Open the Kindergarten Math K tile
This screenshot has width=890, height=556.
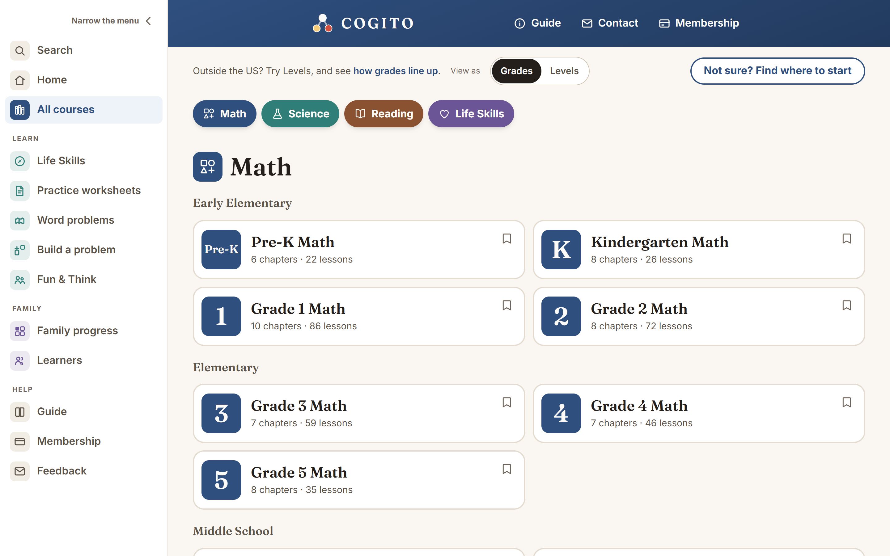tap(561, 250)
